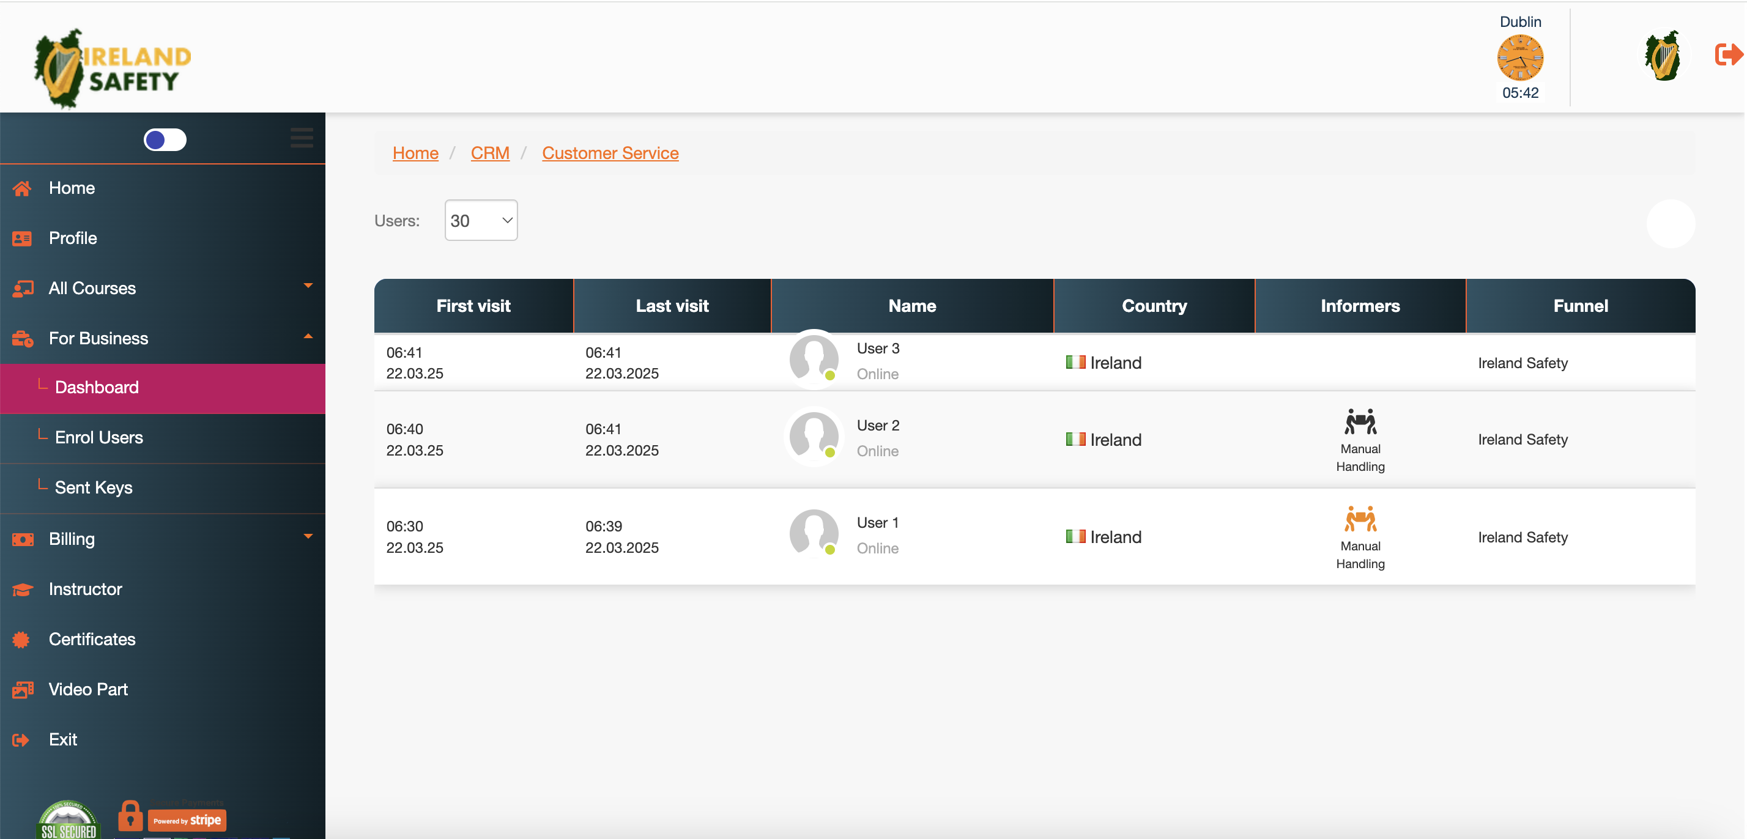This screenshot has width=1747, height=839.
Task: Follow the Home breadcrumb link
Action: point(415,153)
